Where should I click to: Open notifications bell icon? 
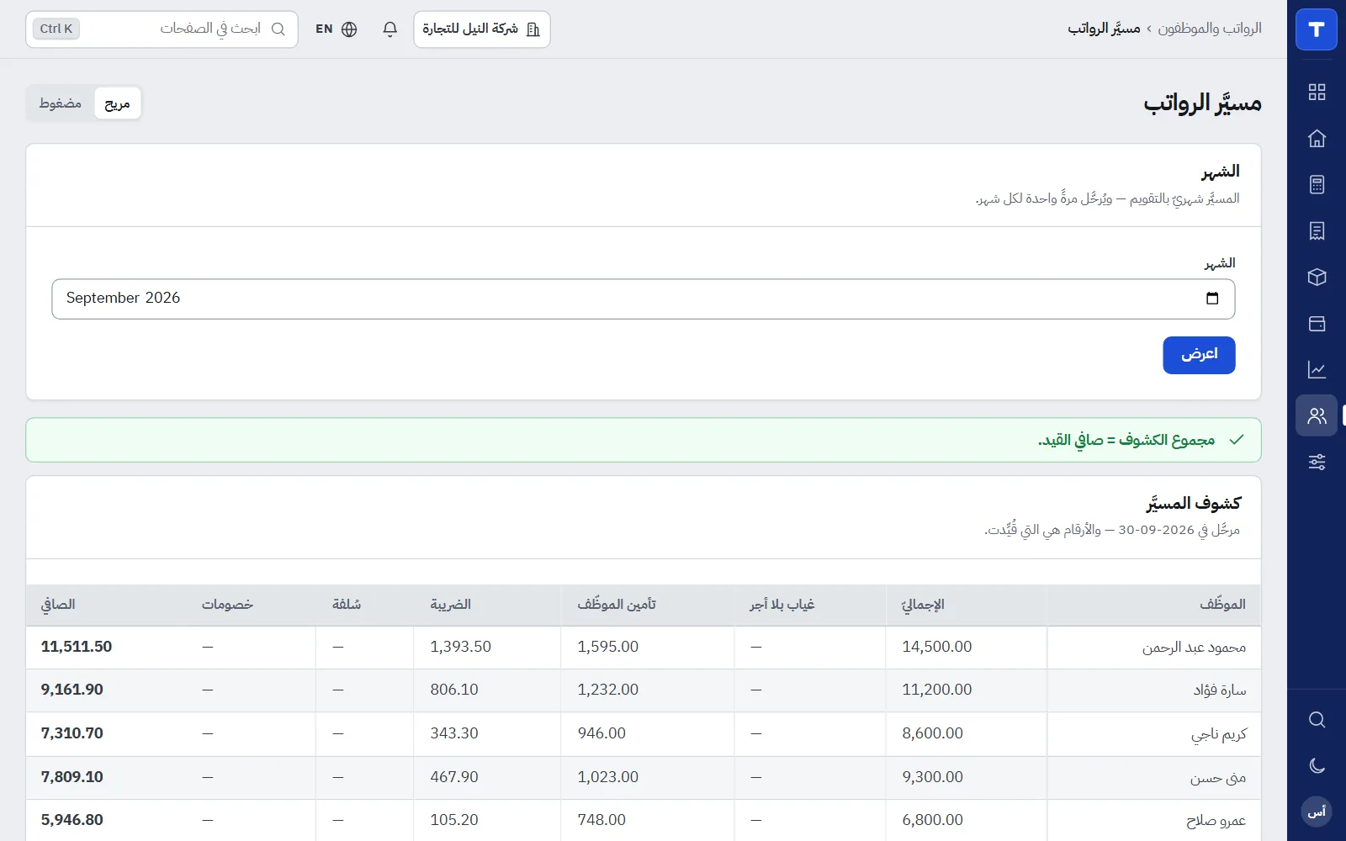(389, 29)
